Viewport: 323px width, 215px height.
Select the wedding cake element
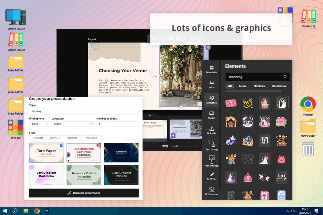pyautogui.click(x=264, y=103)
